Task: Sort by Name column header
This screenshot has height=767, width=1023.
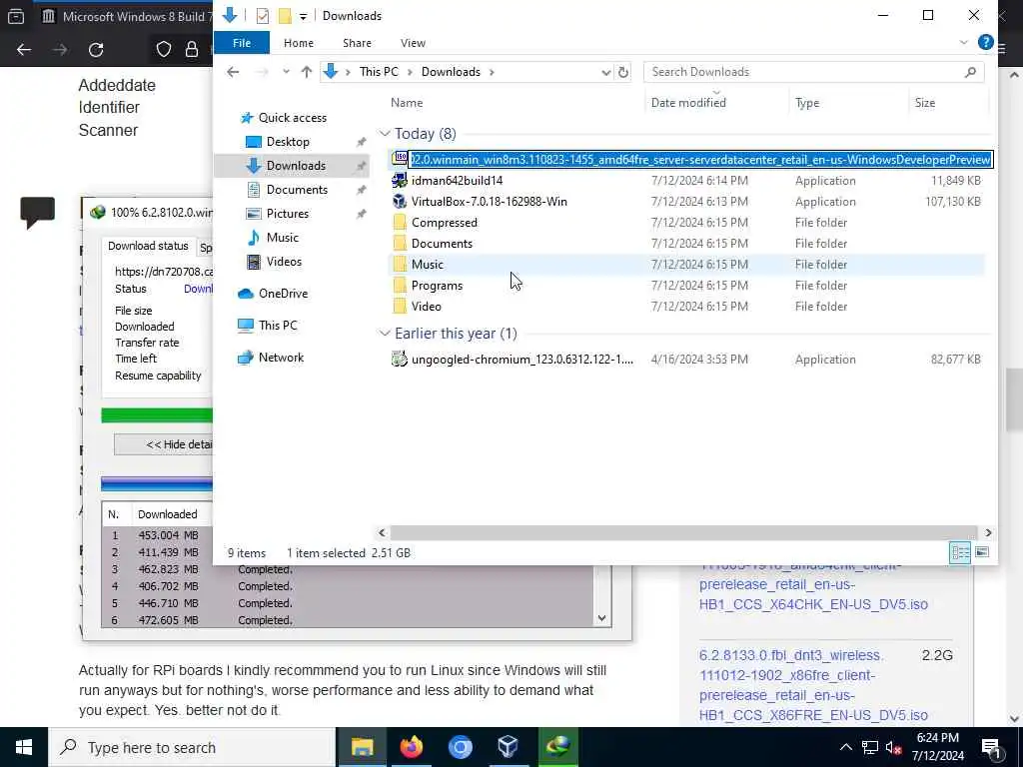Action: [x=408, y=103]
